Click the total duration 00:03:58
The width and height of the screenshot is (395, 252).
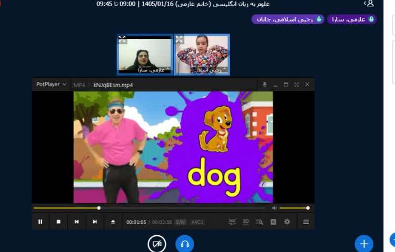[x=162, y=222]
